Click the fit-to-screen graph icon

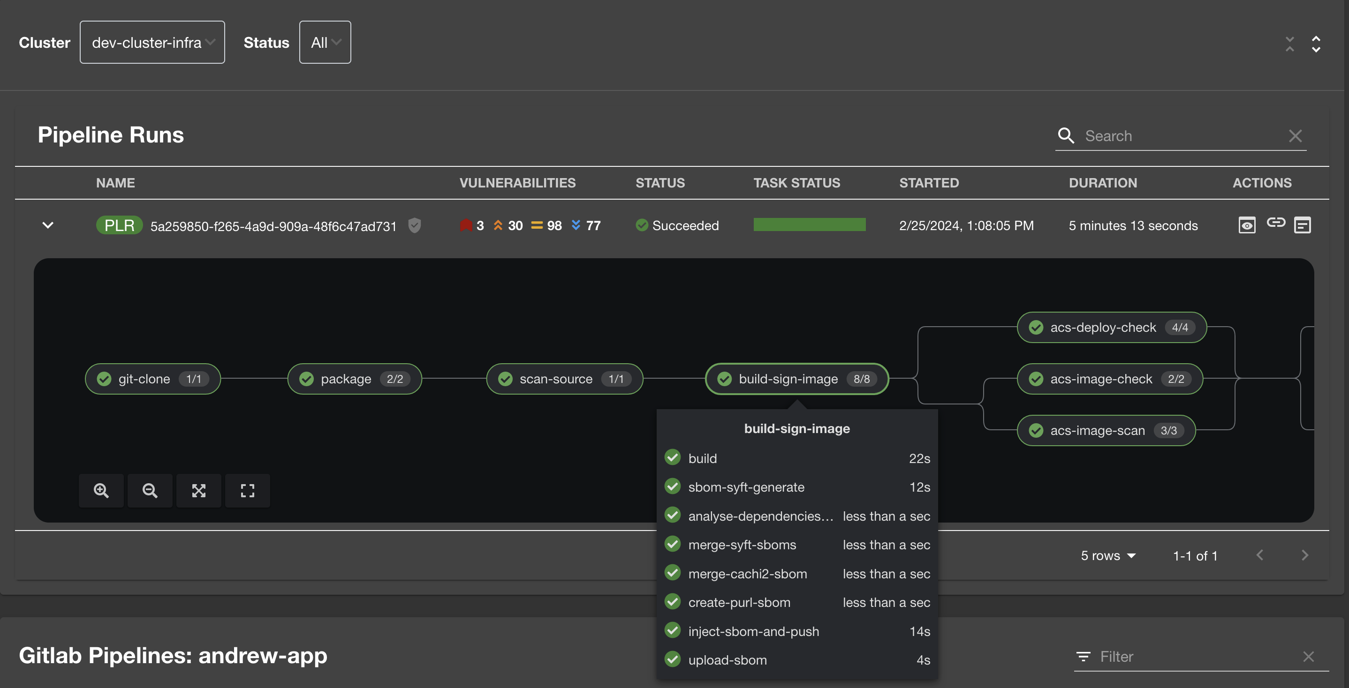point(198,490)
